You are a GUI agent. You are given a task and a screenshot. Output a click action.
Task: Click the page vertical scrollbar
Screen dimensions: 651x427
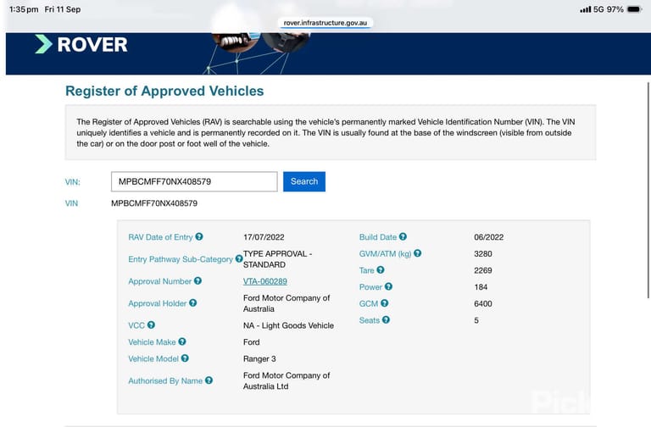(x=648, y=190)
